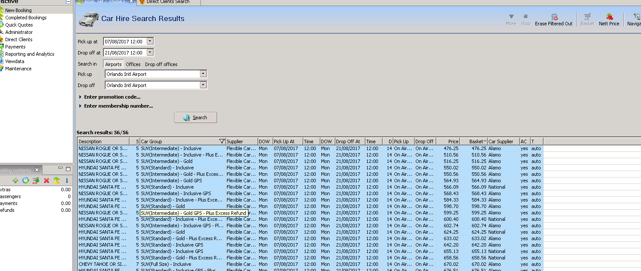Open Maintenance in the sidebar
The width and height of the screenshot is (641, 271).
click(18, 69)
